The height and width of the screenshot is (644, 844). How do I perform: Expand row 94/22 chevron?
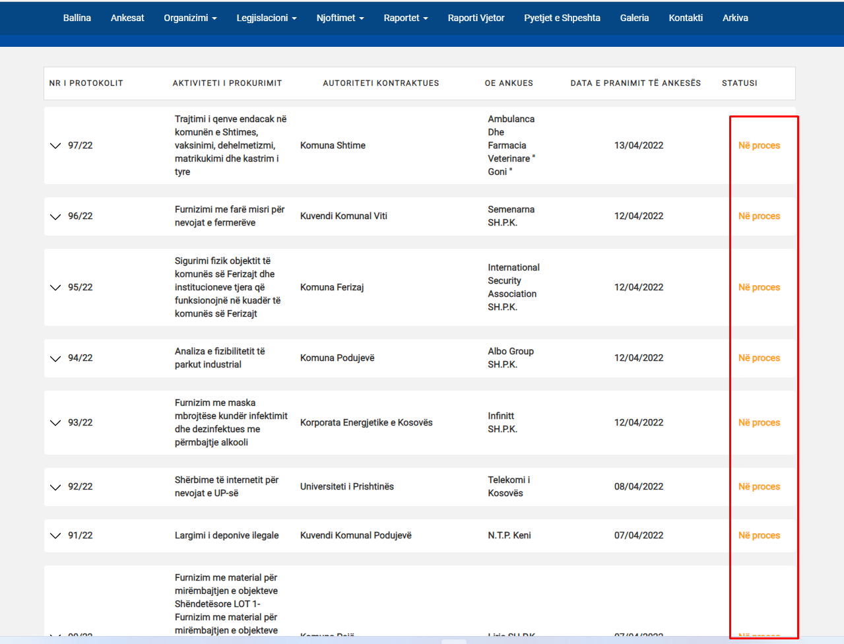click(x=55, y=358)
